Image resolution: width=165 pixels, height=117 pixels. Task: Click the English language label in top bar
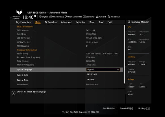tap(45, 17)
